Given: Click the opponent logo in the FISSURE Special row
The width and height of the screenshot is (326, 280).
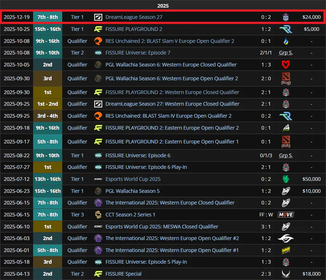Looking at the screenshot, I should tap(286, 274).
